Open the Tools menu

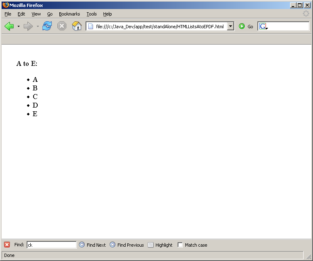pyautogui.click(x=91, y=14)
